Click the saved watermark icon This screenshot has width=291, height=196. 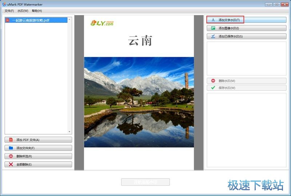213,36
